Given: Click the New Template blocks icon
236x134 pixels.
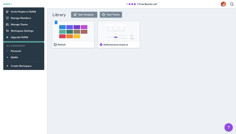Looking at the screenshot, I should click(x=75, y=15).
